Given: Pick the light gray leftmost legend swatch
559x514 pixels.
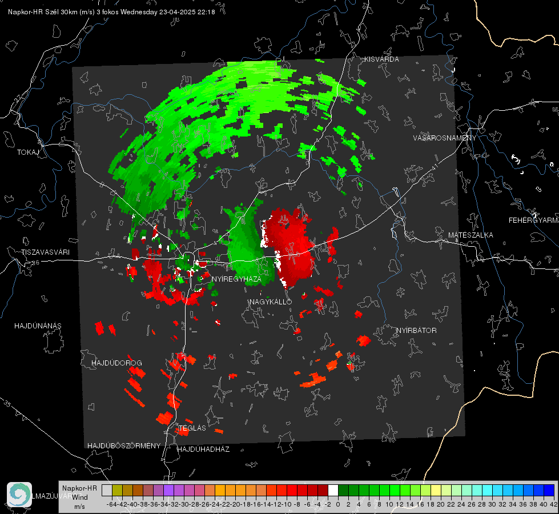Looking at the screenshot, I should tap(107, 491).
